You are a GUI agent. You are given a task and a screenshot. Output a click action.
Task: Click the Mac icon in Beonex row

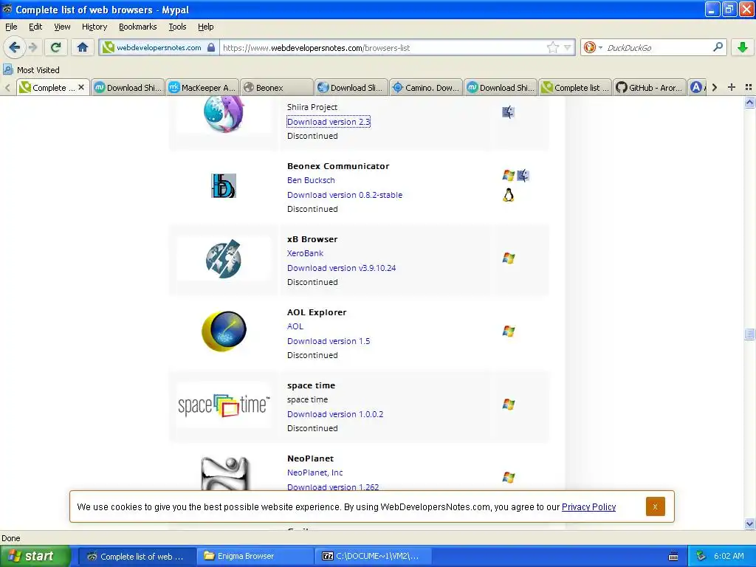coord(523,175)
